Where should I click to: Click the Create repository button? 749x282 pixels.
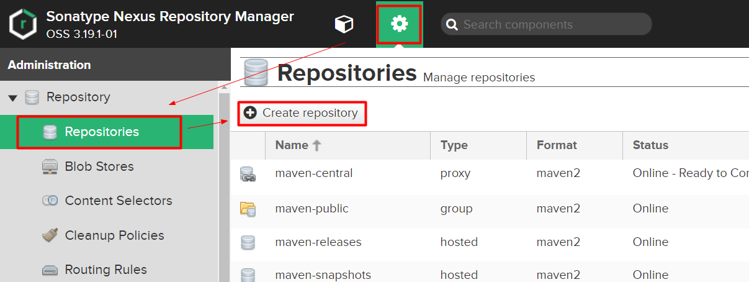pos(302,113)
